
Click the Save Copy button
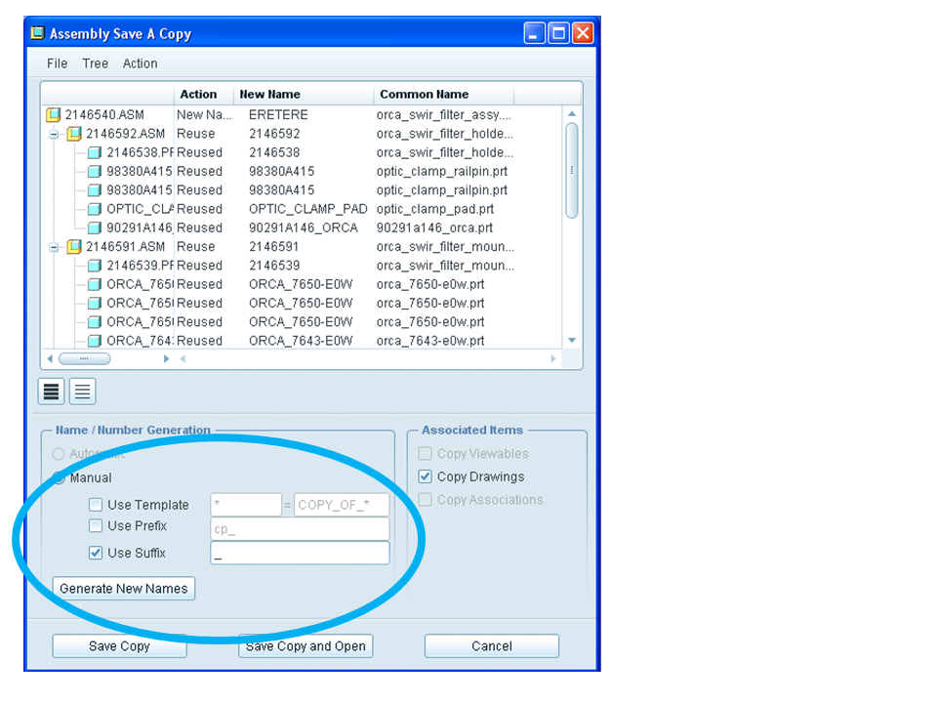coord(119,646)
